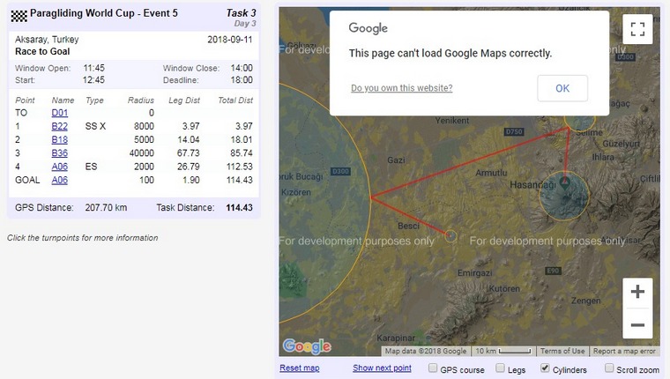Open turnpoint B18 link
The height and width of the screenshot is (379, 670).
[60, 140]
